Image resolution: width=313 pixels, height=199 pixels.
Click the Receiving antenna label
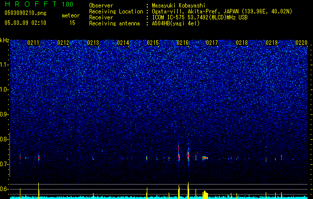click(114, 23)
